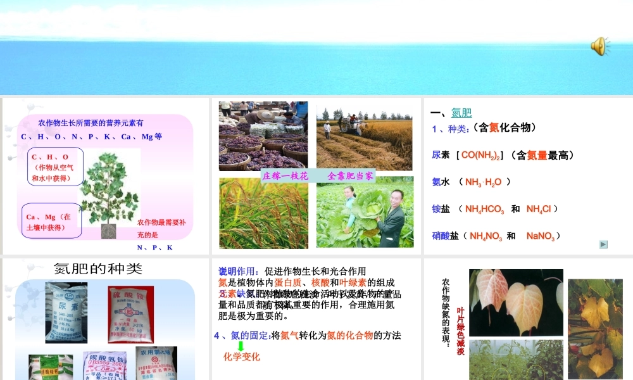
Task: Click the 铵盐 NH4HCO3 line
Action: click(x=495, y=209)
